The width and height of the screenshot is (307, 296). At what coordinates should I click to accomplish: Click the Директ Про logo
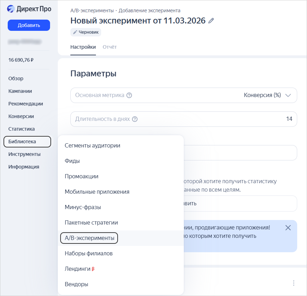tap(29, 9)
